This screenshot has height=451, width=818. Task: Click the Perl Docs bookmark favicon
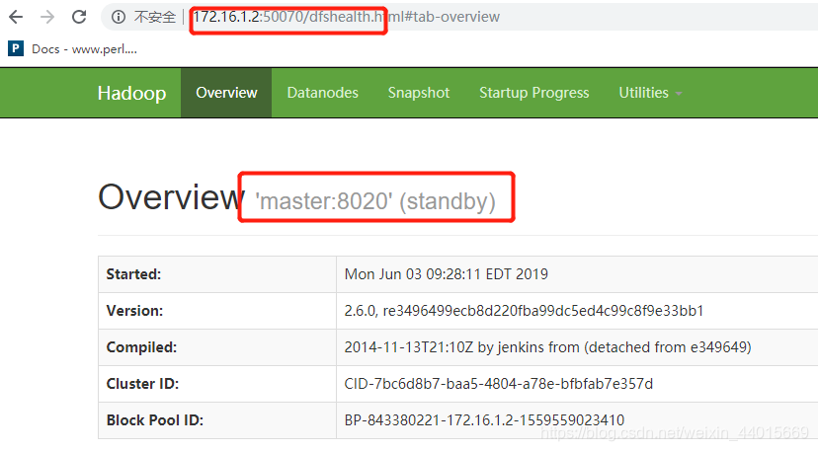tap(16, 48)
